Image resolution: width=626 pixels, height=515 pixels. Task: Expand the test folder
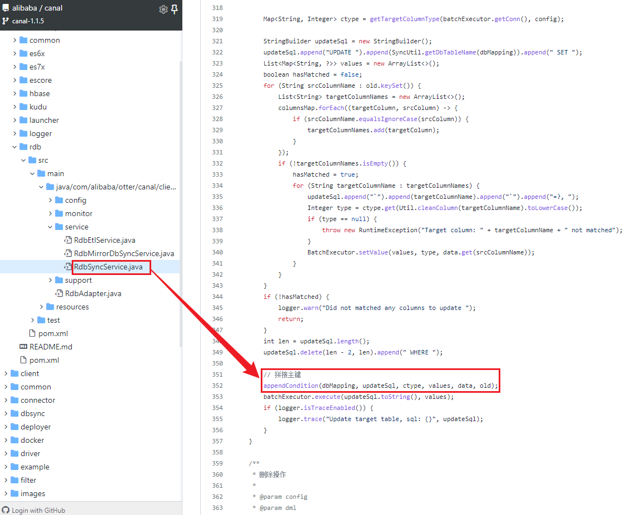click(32, 320)
